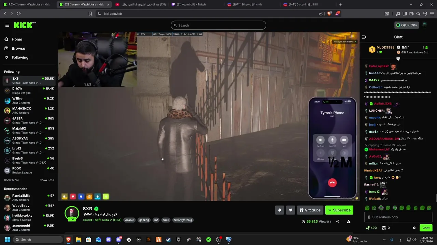This screenshot has height=245, width=437.
Task: Click the green Subscribe button
Action: point(339,210)
